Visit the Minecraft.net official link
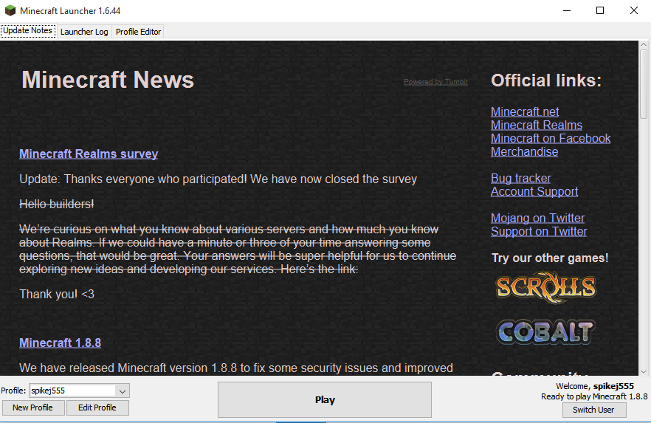This screenshot has height=423, width=651. point(525,111)
